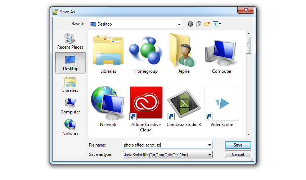Select the Jeprie user folder
This screenshot has width=306, height=180.
(184, 54)
